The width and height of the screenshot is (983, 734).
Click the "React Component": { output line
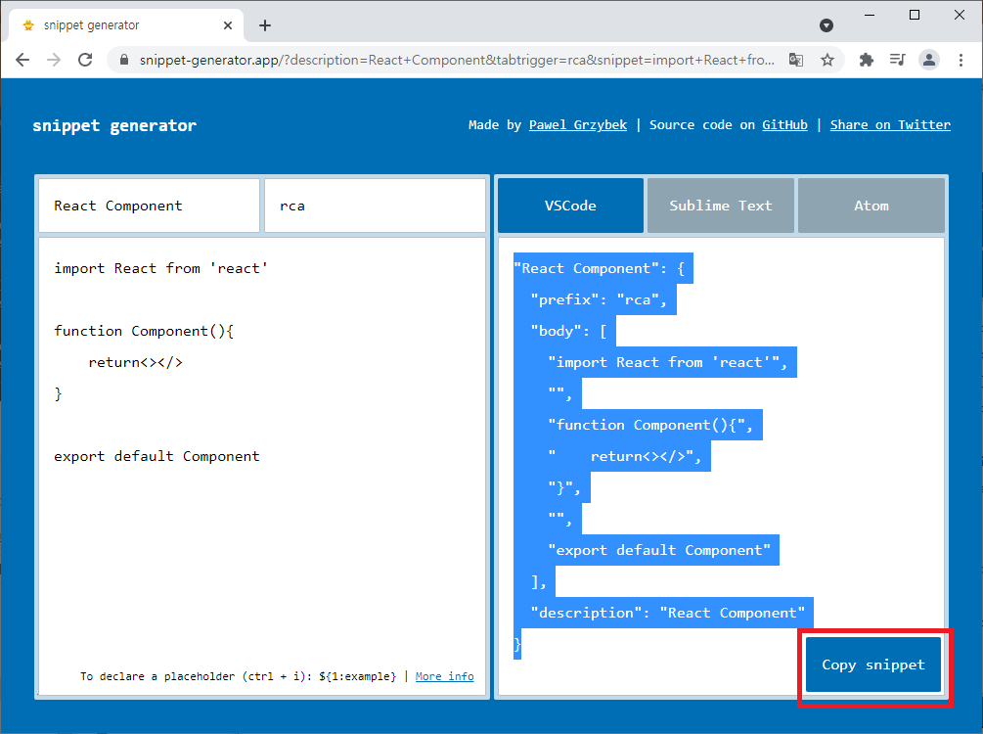point(600,268)
